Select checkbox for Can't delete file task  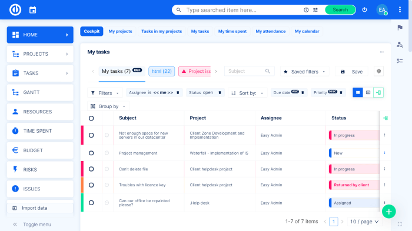[91, 169]
